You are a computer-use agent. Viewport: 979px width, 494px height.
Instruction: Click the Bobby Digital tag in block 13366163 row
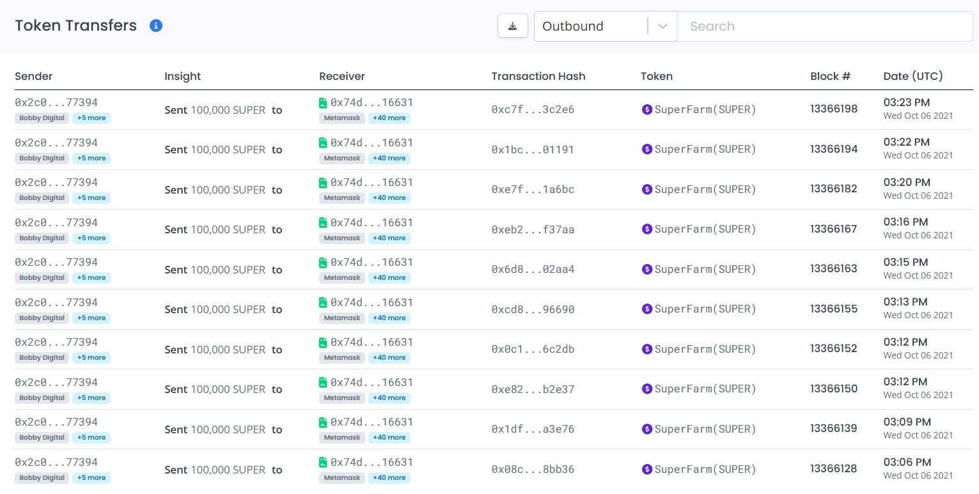click(x=42, y=278)
